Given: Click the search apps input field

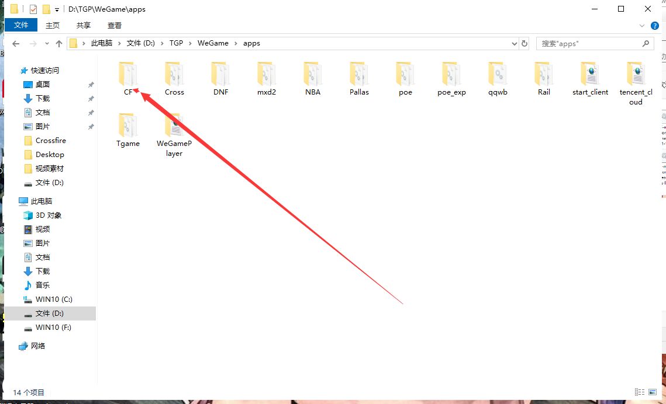Looking at the screenshot, I should (x=589, y=43).
